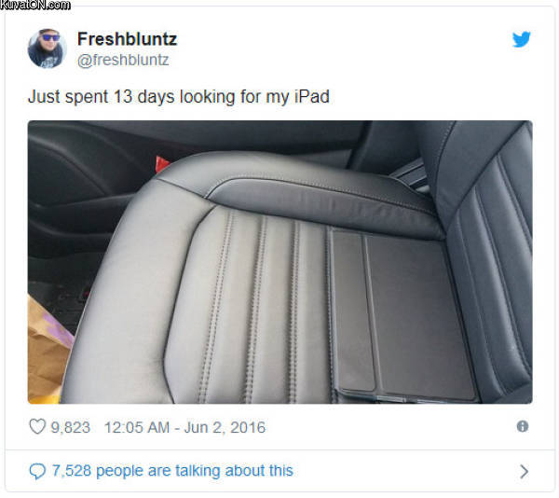This screenshot has width=559, height=498.
Task: Open the Freshbluntz display name
Action: pyautogui.click(x=127, y=39)
